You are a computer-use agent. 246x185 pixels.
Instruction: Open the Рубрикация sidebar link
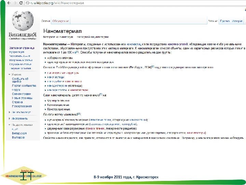pos(17,52)
